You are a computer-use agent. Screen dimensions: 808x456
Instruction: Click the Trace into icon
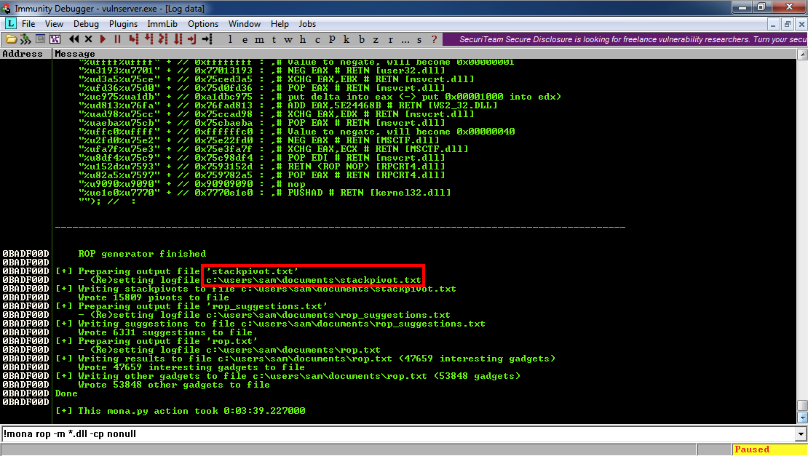[163, 39]
